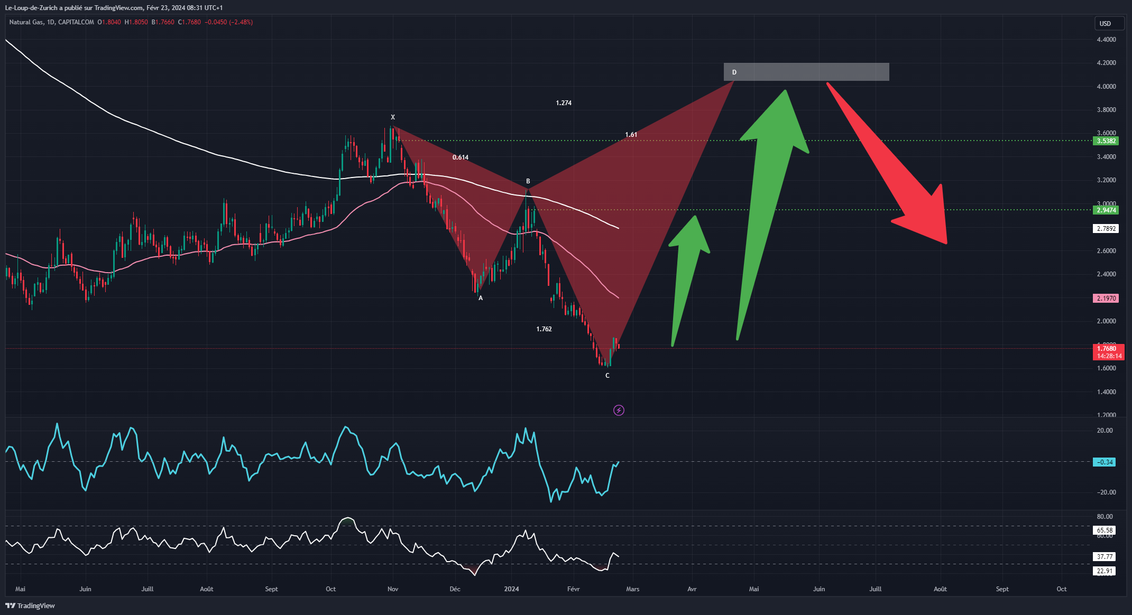Click the 3.8000 price axis tick
1132x615 pixels.
(x=1106, y=110)
